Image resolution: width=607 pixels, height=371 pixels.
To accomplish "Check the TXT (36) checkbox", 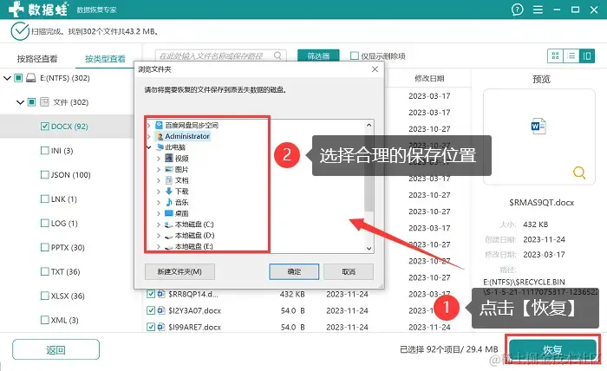I will [x=45, y=271].
